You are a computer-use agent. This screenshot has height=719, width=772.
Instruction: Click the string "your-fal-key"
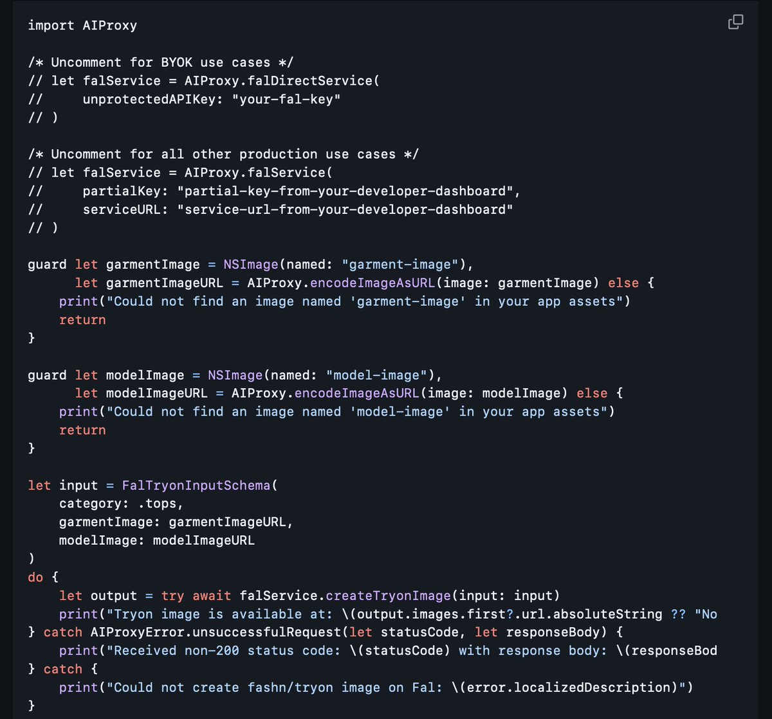pos(286,100)
